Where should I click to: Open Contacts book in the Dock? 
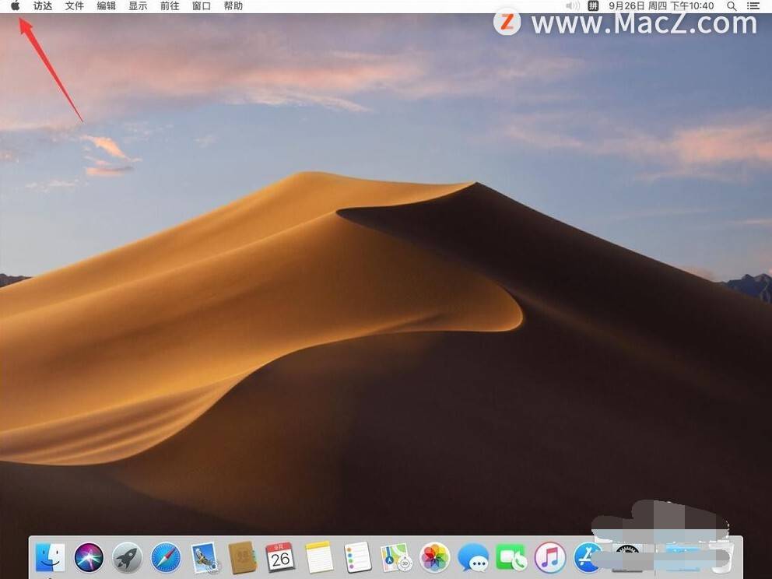point(242,557)
